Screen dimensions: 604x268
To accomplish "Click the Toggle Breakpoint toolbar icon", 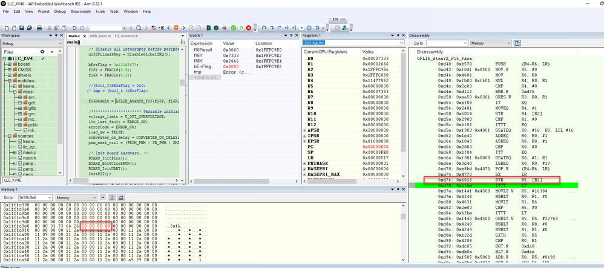I will pyautogui.click(x=224, y=28).
